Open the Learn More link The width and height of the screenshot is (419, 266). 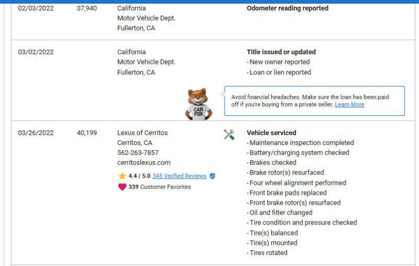tap(349, 105)
